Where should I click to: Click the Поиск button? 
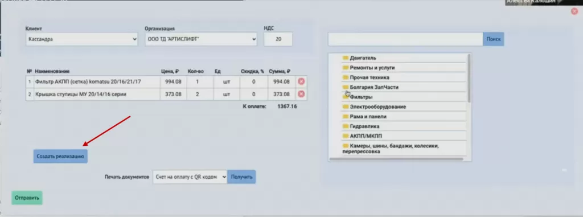[x=494, y=39]
